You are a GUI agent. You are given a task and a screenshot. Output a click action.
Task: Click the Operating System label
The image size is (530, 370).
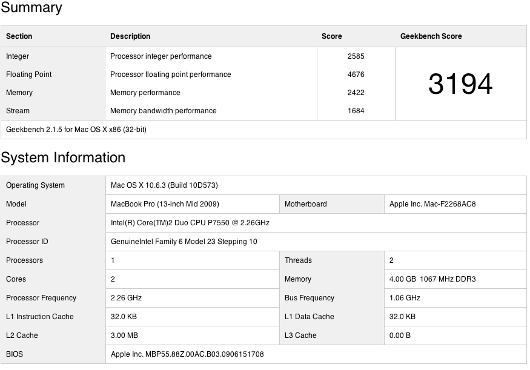click(35, 185)
